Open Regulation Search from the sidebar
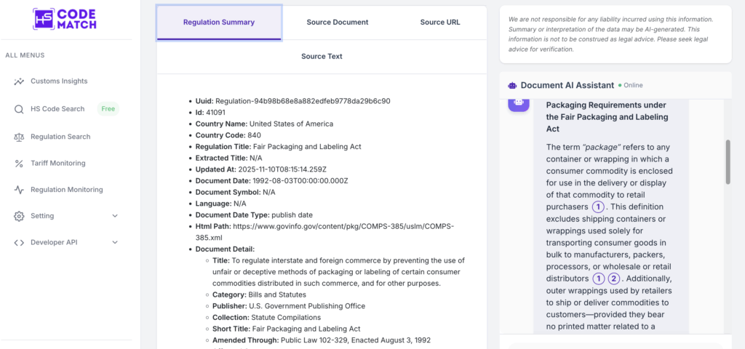The height and width of the screenshot is (349, 745). coord(60,137)
